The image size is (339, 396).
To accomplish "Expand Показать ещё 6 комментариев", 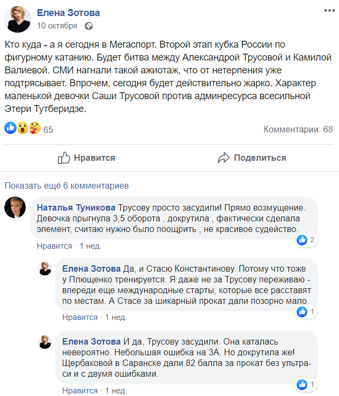I will (x=67, y=186).
